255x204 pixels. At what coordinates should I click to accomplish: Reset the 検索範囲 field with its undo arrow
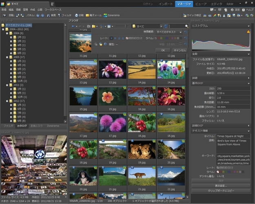pyautogui.click(x=185, y=32)
